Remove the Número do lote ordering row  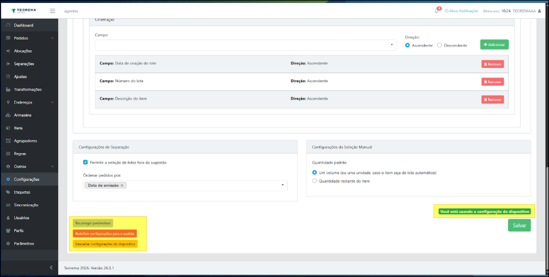492,82
